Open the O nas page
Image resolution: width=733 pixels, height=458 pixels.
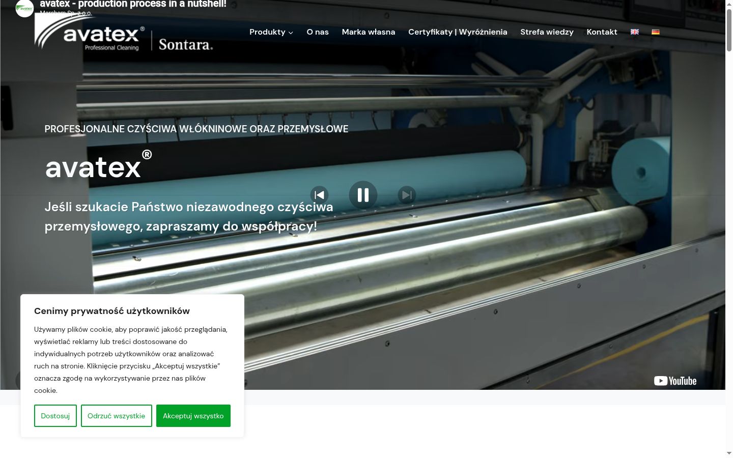point(318,32)
